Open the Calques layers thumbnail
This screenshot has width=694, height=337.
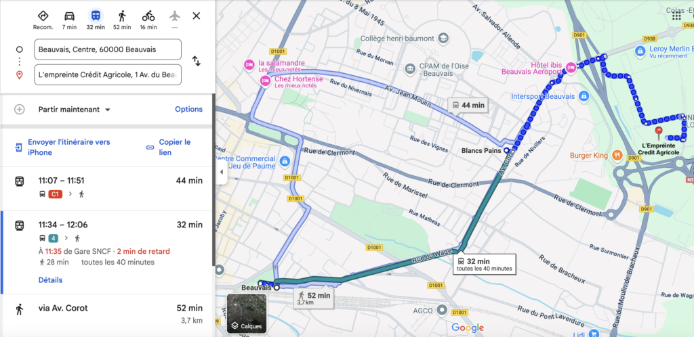(247, 313)
